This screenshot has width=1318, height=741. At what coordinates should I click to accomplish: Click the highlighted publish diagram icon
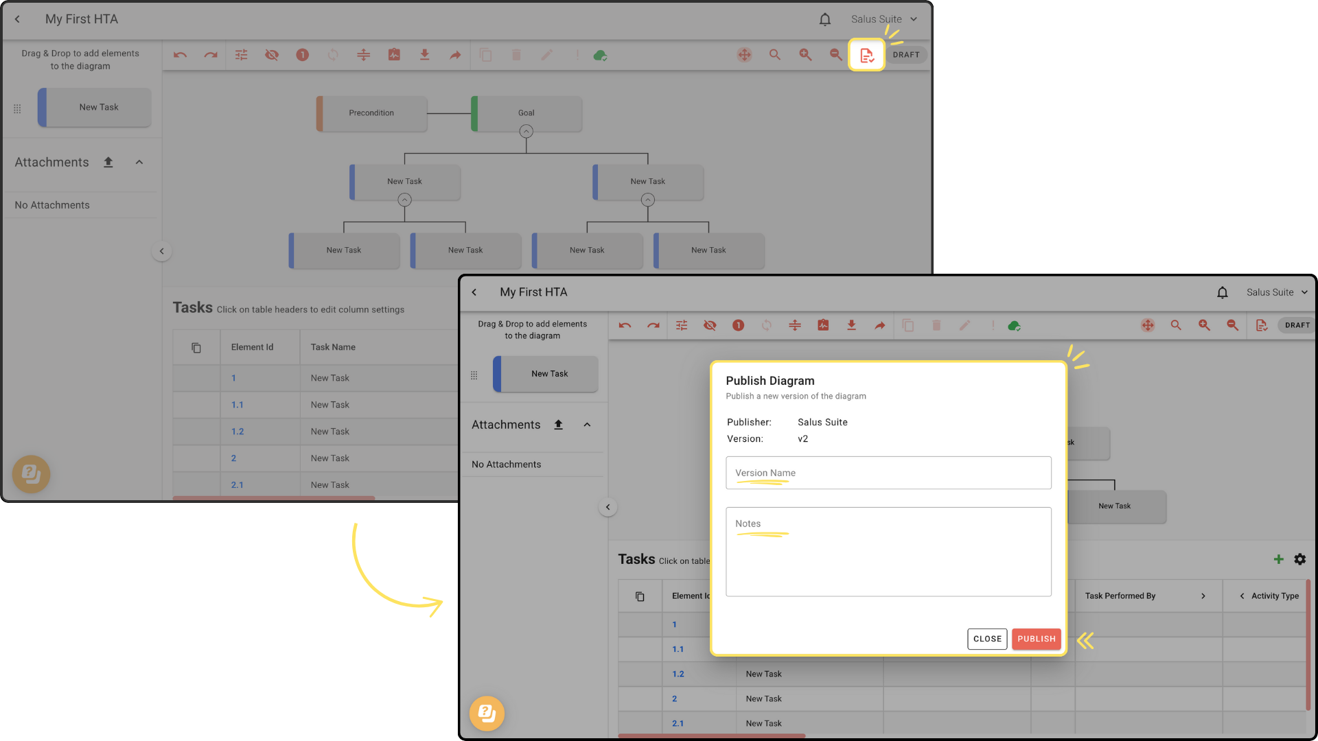coord(866,55)
